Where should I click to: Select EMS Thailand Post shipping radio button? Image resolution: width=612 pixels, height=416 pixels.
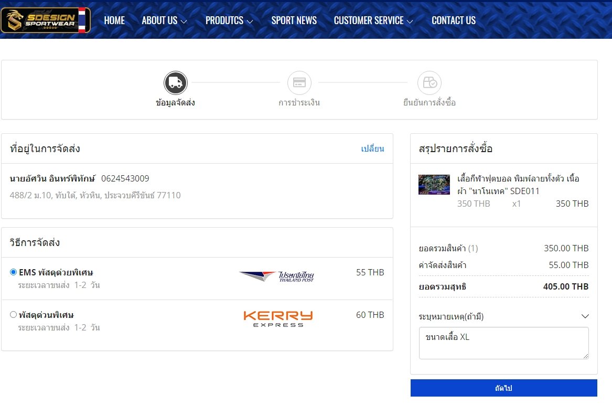(14, 272)
